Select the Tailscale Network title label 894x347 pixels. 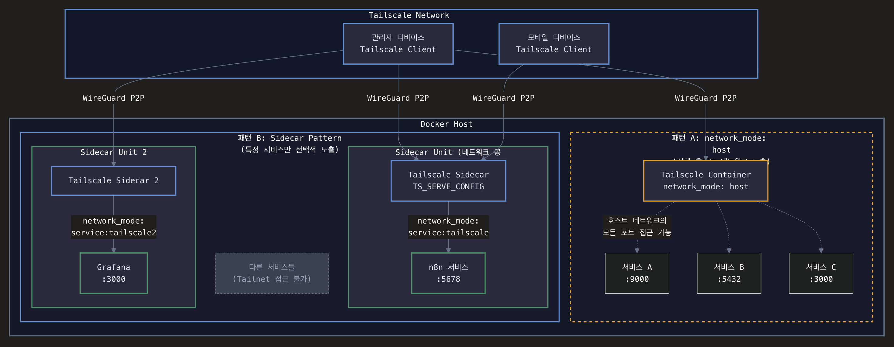[x=409, y=15]
